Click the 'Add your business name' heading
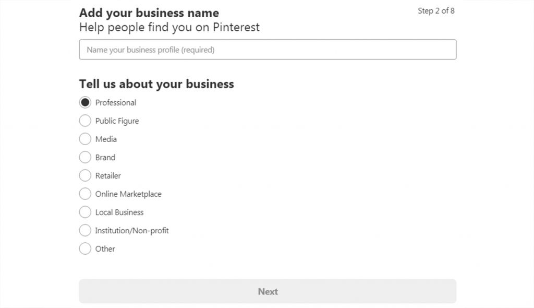Viewport: 534px width, 308px height. [x=149, y=13]
